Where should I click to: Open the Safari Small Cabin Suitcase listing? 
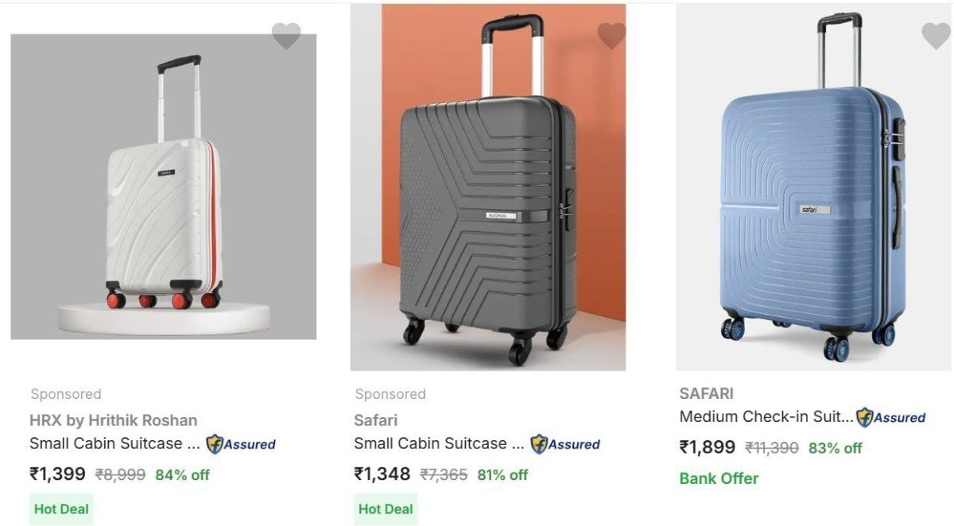coord(439,443)
